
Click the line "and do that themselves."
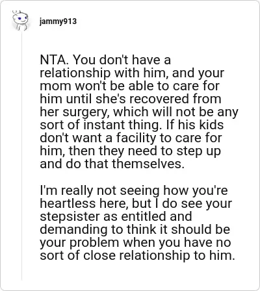coord(112,164)
